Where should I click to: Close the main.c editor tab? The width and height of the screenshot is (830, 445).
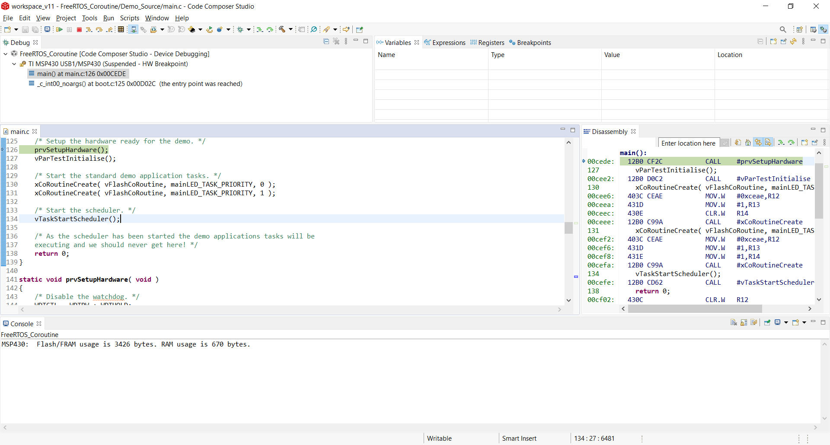(35, 131)
